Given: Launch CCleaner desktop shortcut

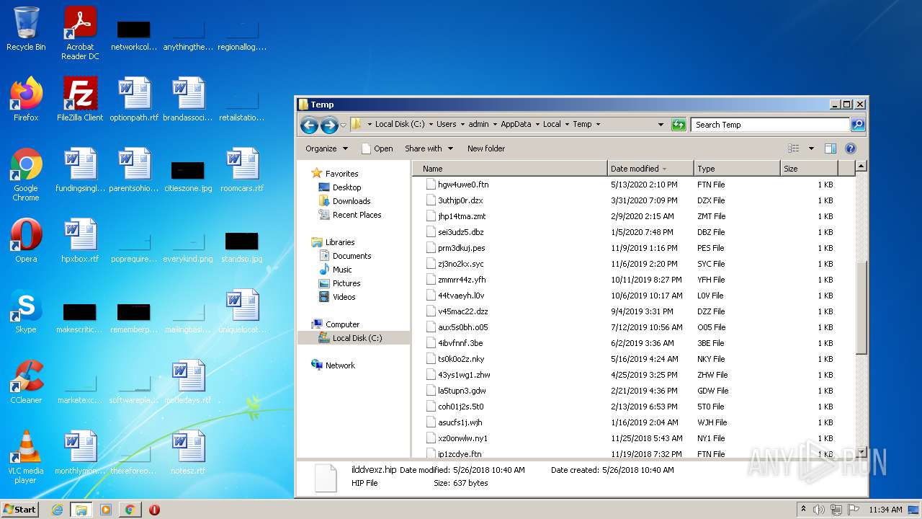Looking at the screenshot, I should click(26, 382).
